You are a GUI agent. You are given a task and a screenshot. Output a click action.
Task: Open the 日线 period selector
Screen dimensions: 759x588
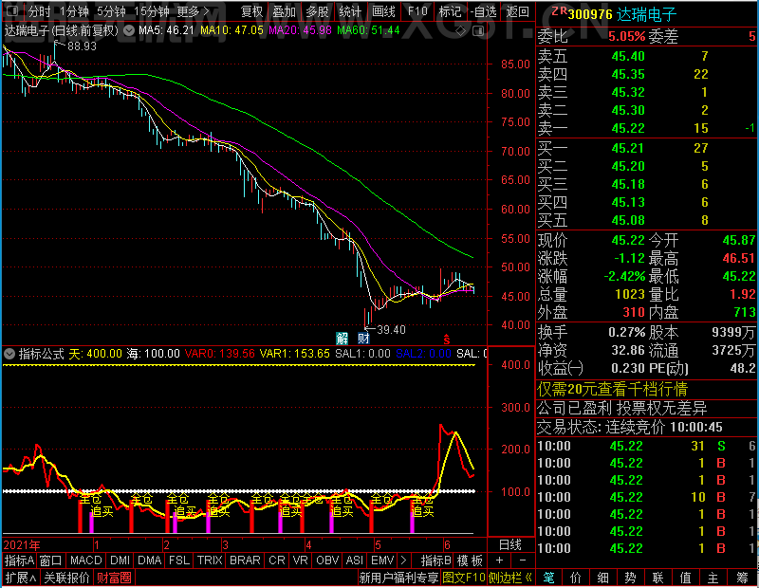click(510, 545)
